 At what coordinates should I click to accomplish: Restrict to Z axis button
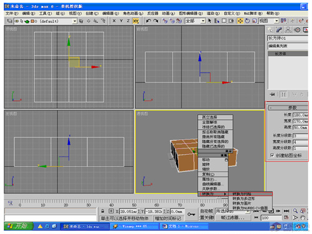(128, 21)
